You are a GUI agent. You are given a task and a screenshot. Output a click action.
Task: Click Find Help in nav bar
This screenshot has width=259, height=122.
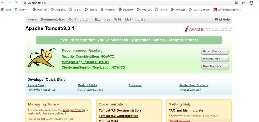point(222,20)
